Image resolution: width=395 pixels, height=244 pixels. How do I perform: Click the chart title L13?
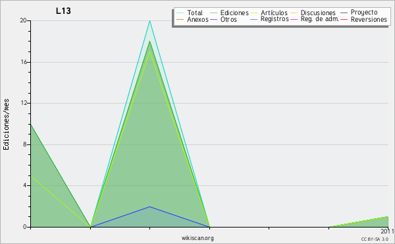click(63, 11)
